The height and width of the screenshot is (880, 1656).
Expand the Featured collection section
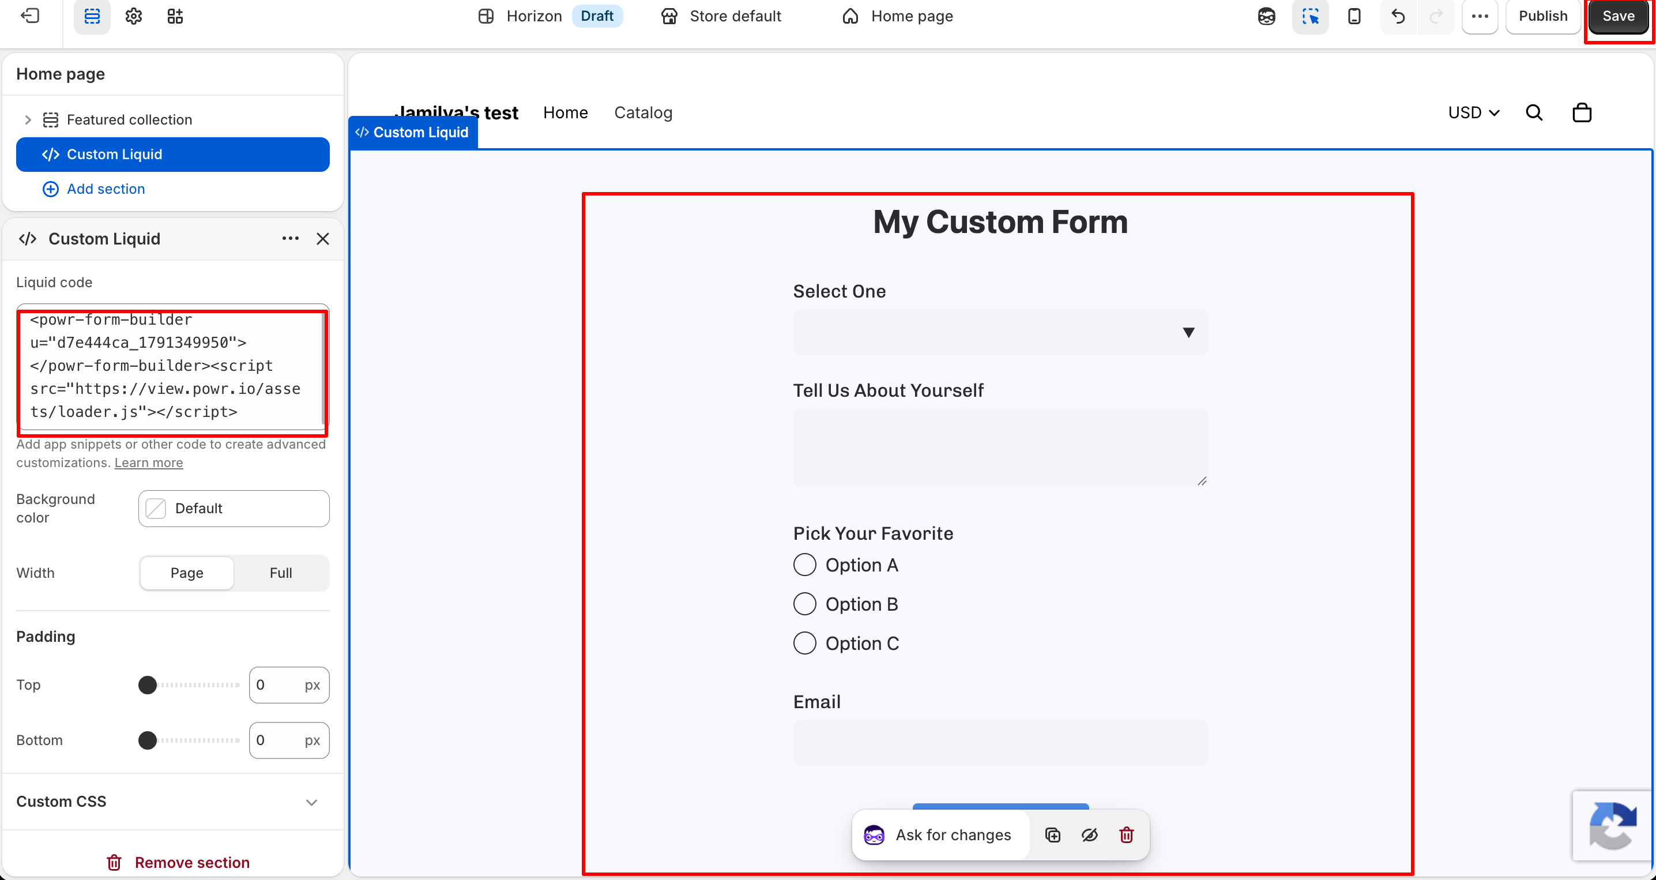[28, 119]
